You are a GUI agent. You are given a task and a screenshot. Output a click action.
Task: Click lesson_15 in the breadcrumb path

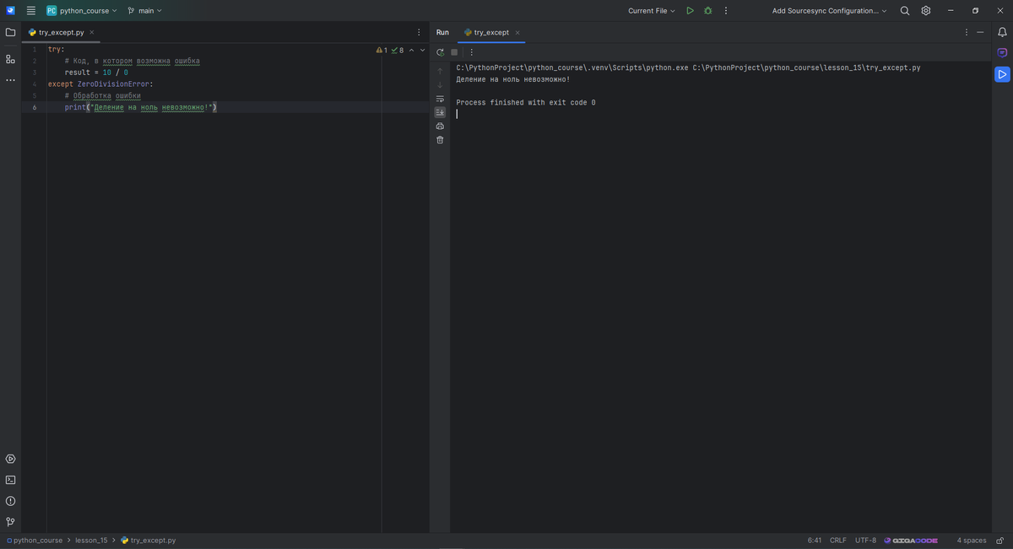coord(91,541)
